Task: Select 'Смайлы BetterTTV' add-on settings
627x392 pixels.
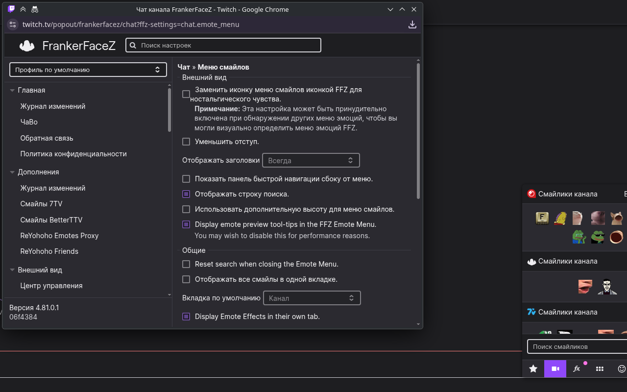Action: [51, 220]
